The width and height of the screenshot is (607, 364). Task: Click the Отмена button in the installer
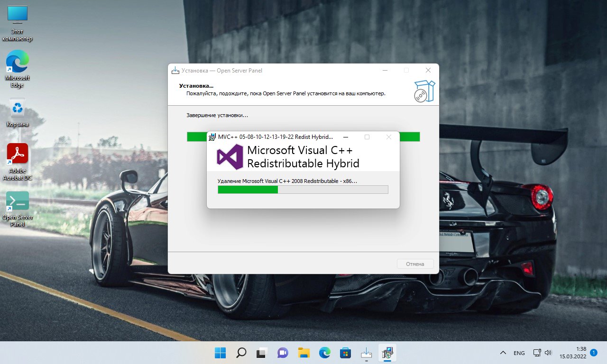tap(415, 264)
